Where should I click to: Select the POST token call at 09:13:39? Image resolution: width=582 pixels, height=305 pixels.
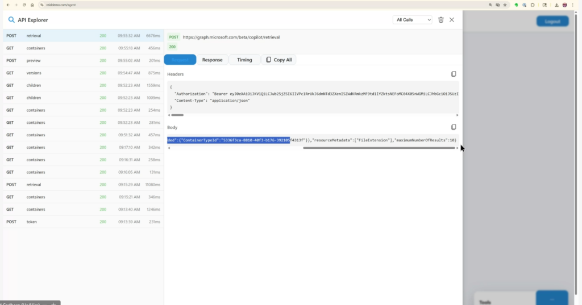tap(82, 222)
